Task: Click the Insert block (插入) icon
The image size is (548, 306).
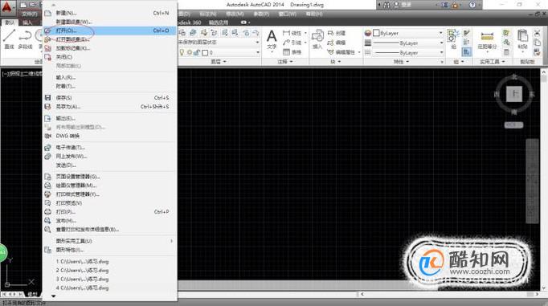Action: [317, 39]
